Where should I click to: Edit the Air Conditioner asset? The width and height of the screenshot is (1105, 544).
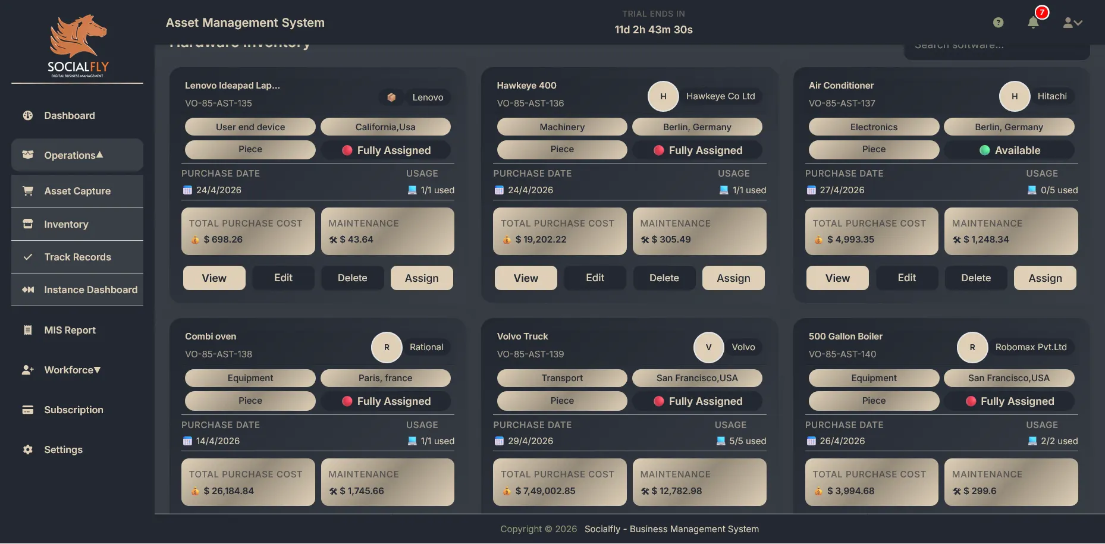pyautogui.click(x=907, y=278)
